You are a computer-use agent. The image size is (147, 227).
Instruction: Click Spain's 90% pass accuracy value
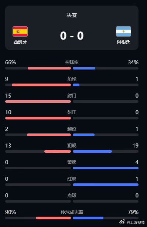(x=10, y=212)
